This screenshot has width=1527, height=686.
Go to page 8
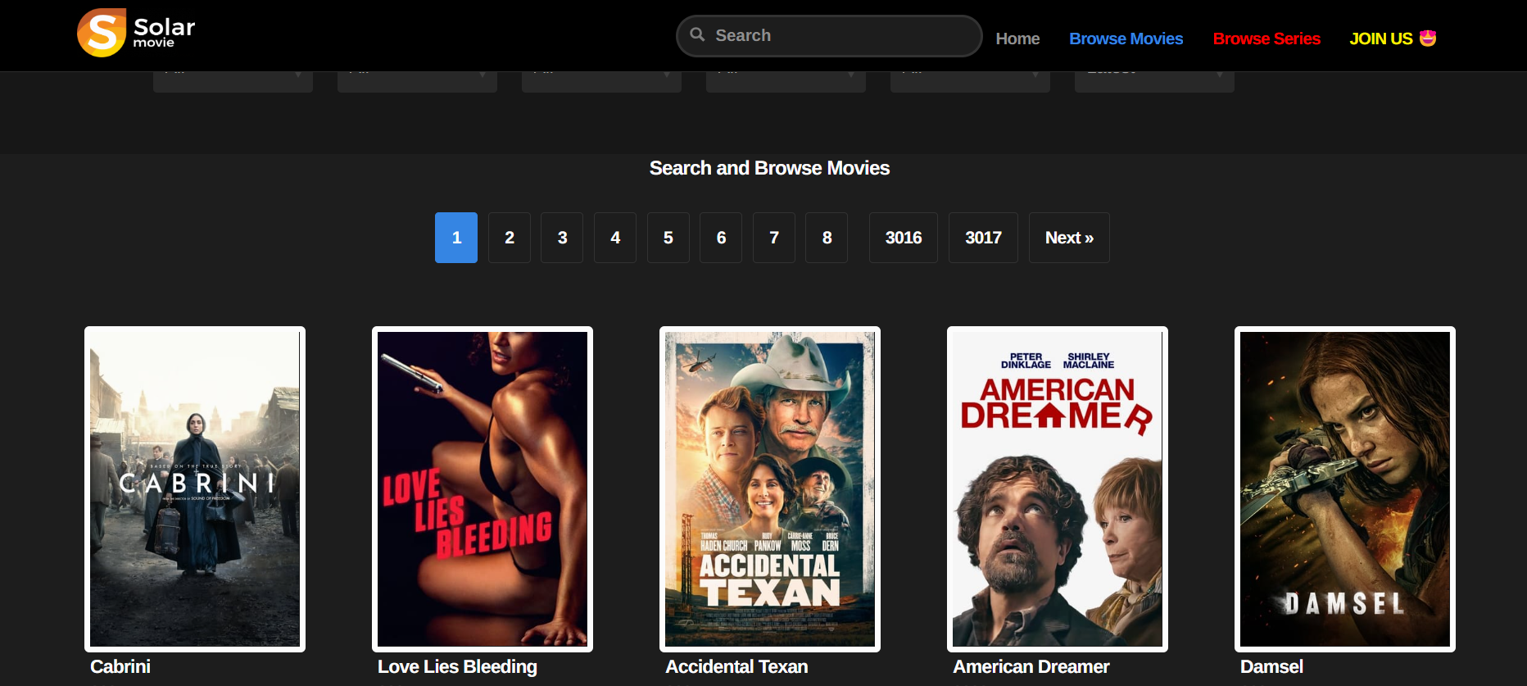(827, 238)
